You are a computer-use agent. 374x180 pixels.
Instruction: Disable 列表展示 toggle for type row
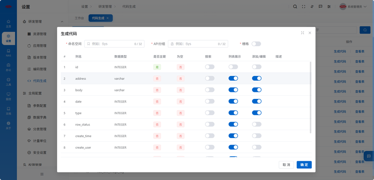(233, 113)
